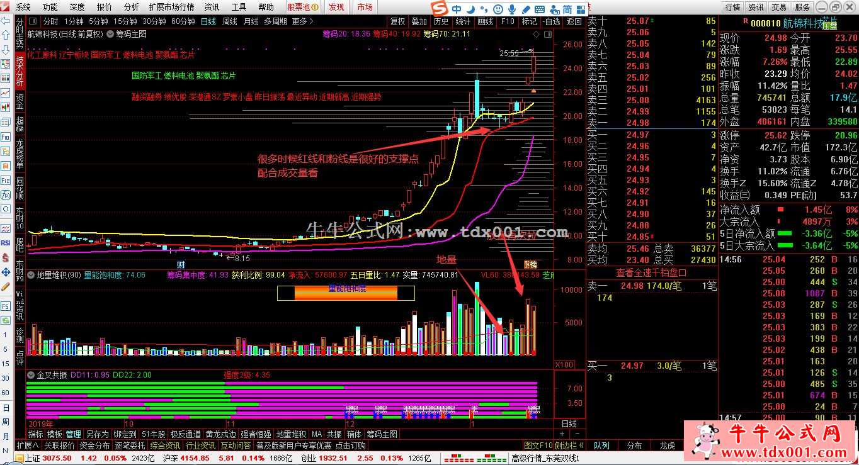Open the 资金分布 bottom tab
This screenshot has height=465, width=859.
tap(94, 445)
